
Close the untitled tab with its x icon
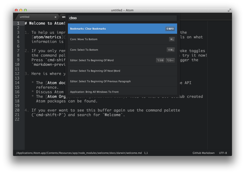tap(55, 17)
